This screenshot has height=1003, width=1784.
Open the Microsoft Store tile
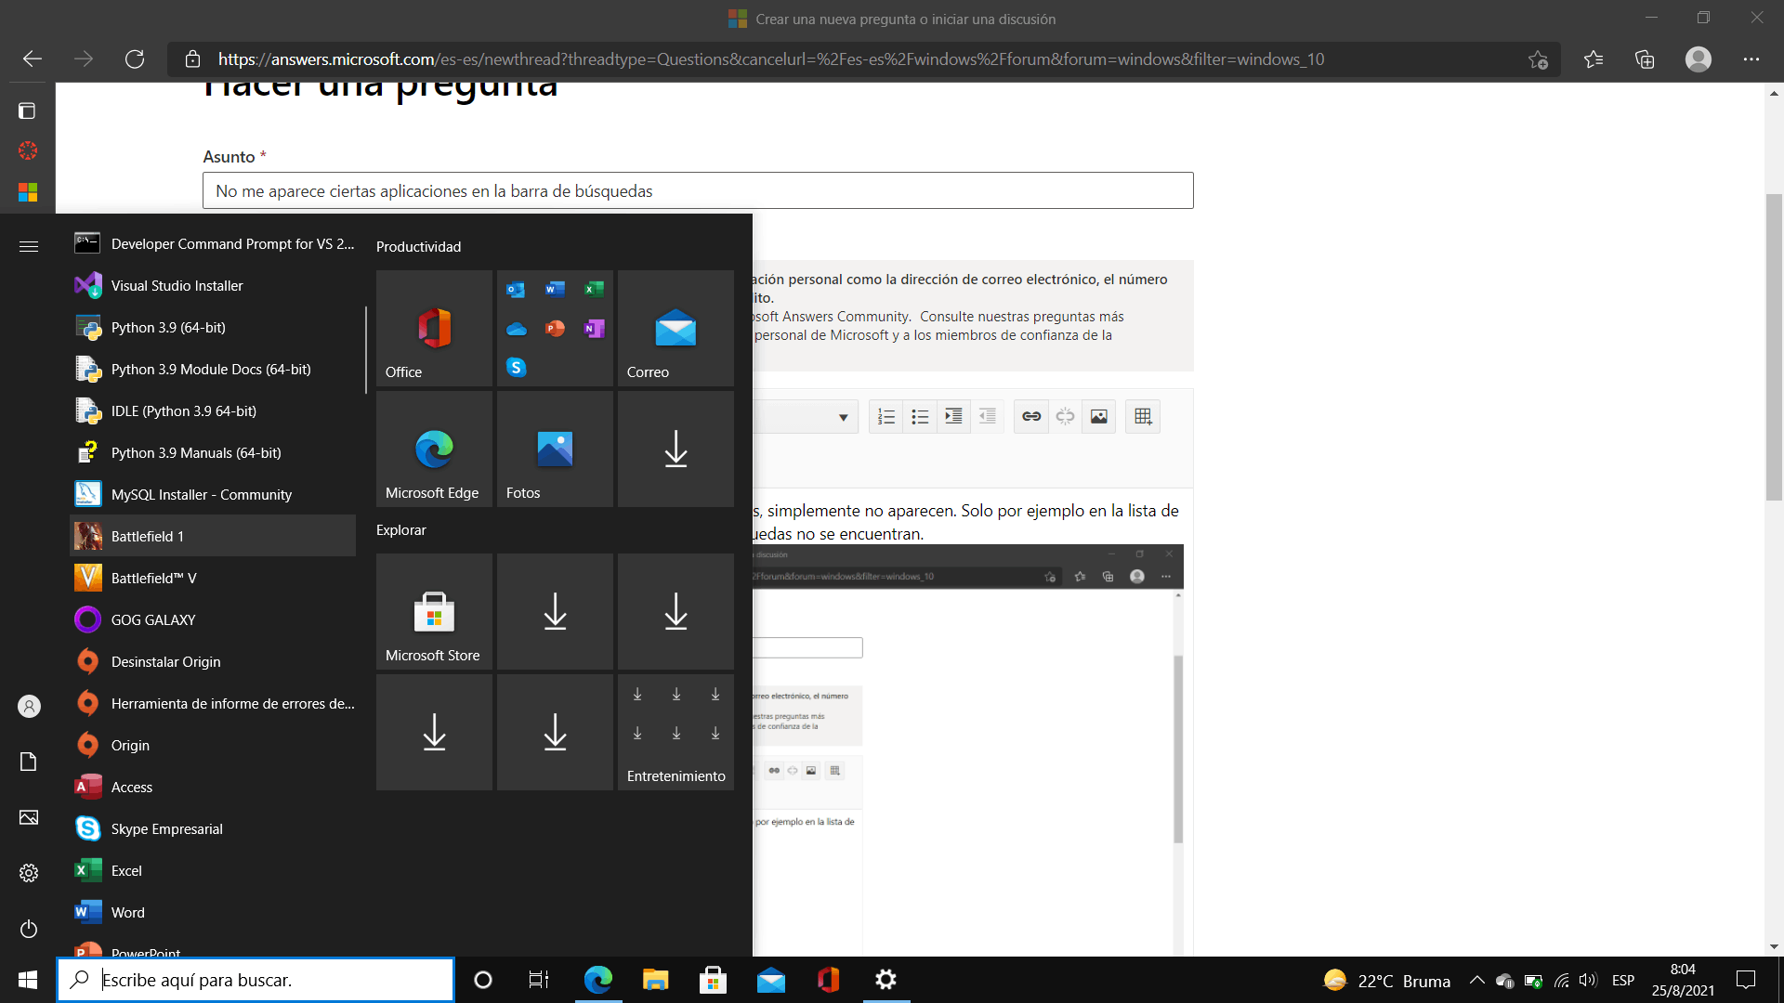tap(434, 611)
